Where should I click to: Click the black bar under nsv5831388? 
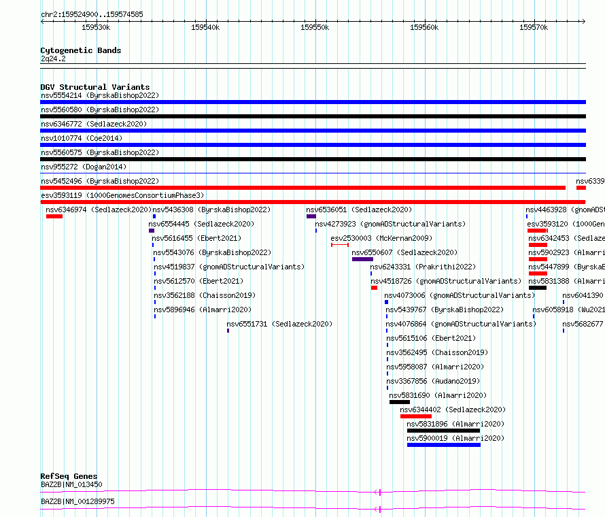[x=538, y=288]
